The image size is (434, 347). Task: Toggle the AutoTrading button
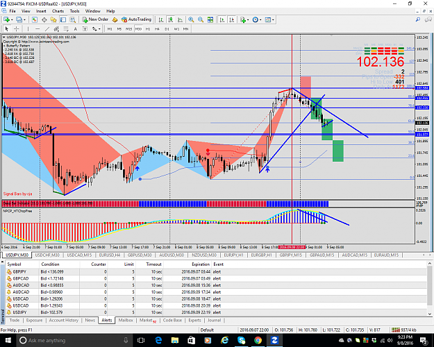pyautogui.click(x=137, y=19)
